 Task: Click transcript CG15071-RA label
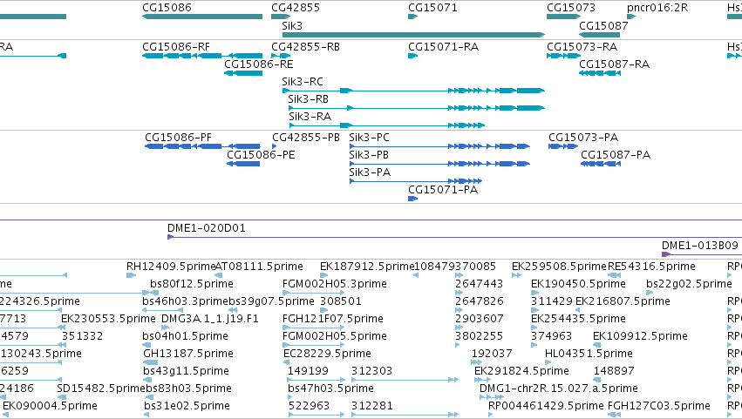pos(443,47)
